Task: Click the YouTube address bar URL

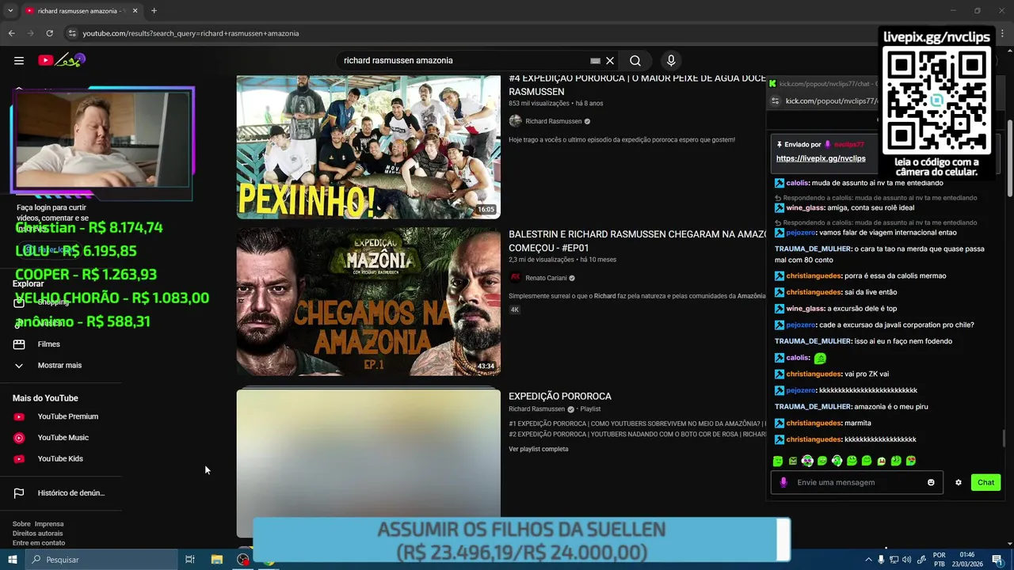Action: pos(191,33)
